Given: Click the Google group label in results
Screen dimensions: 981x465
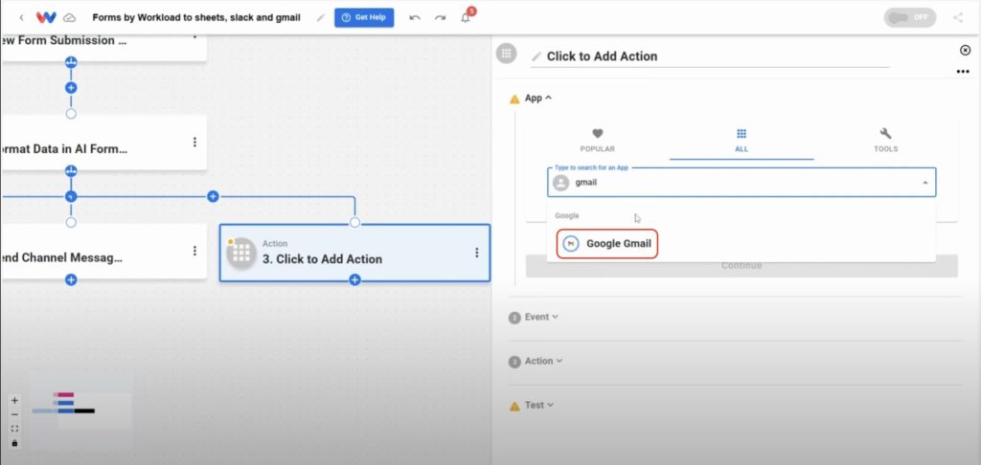Looking at the screenshot, I should coord(567,215).
